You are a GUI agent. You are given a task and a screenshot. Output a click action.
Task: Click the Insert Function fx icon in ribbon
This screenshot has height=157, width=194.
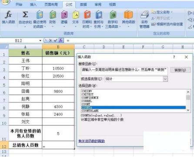point(8,15)
